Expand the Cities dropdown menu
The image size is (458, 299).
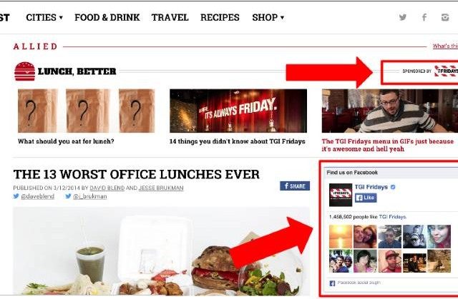click(44, 17)
